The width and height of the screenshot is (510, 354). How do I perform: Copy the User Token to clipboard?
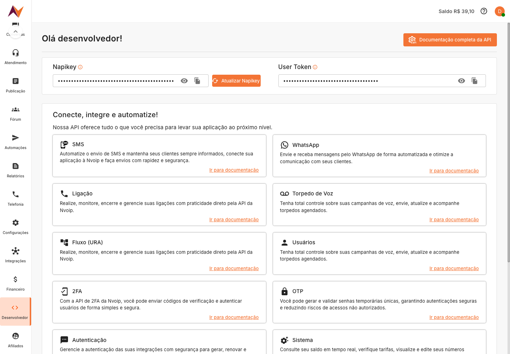(475, 81)
